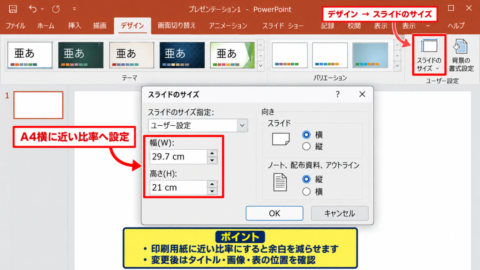Viewport: 480px width, 270px height.
Task: Click the Save icon in the title bar
Action: click(x=13, y=9)
